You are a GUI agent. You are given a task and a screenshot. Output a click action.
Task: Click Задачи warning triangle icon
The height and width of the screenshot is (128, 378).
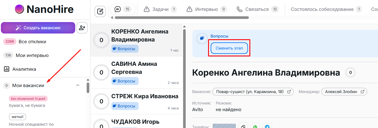pyautogui.click(x=147, y=9)
